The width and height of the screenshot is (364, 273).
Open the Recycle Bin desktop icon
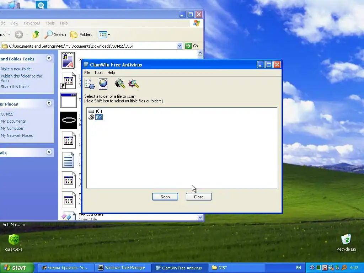click(x=346, y=242)
